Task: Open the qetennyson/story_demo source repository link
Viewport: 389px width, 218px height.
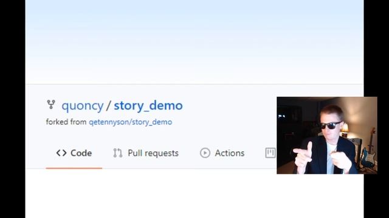Action: coord(131,122)
